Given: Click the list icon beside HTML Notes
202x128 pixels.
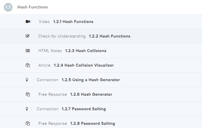Looking at the screenshot, I should [28, 51].
